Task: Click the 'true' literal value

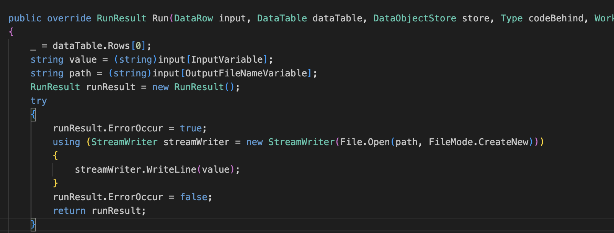Action: (191, 128)
